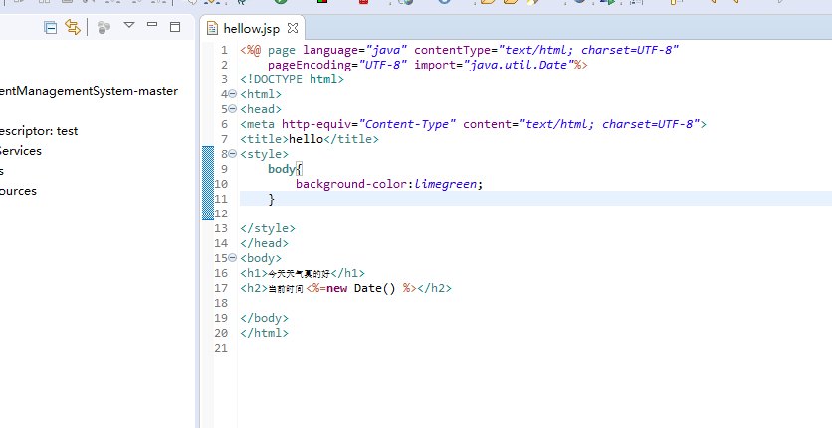This screenshot has width=832, height=428.
Task: Click the closing </h2> tag
Action: tap(434, 288)
